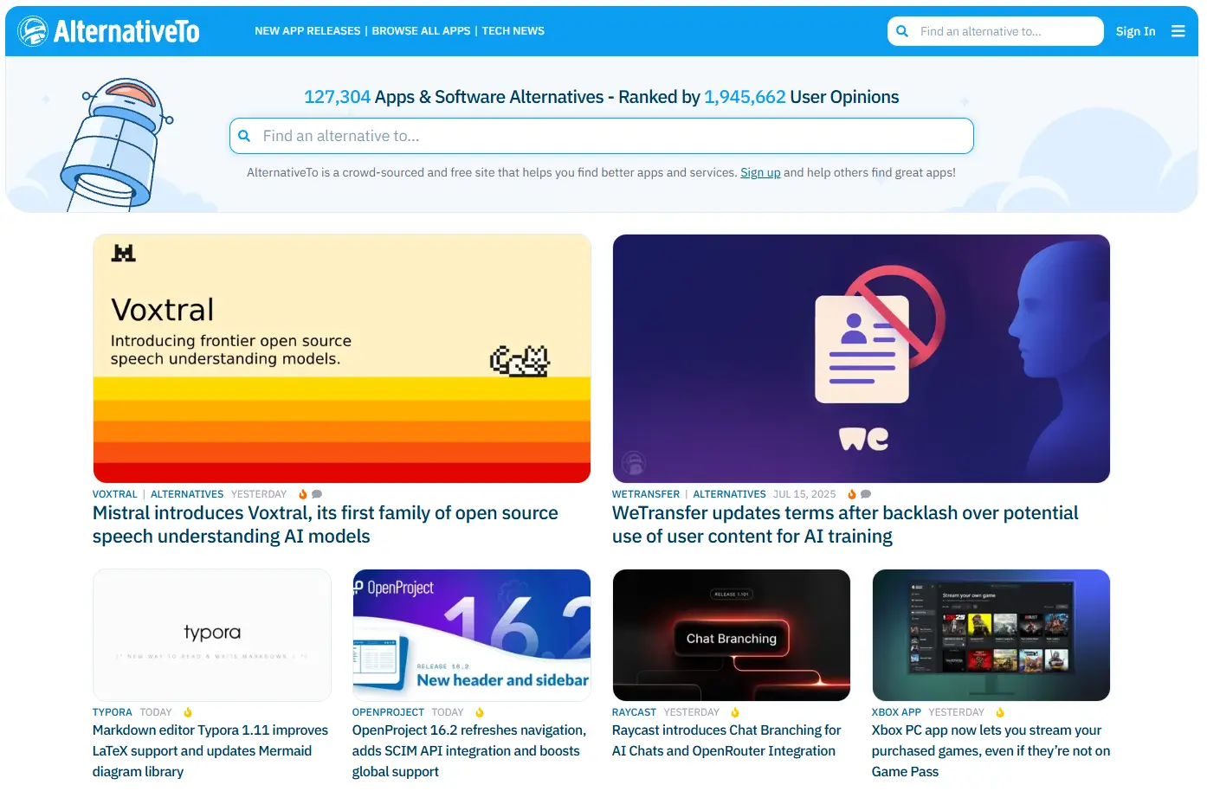Open the WeTransfer article image

pyautogui.click(x=862, y=358)
